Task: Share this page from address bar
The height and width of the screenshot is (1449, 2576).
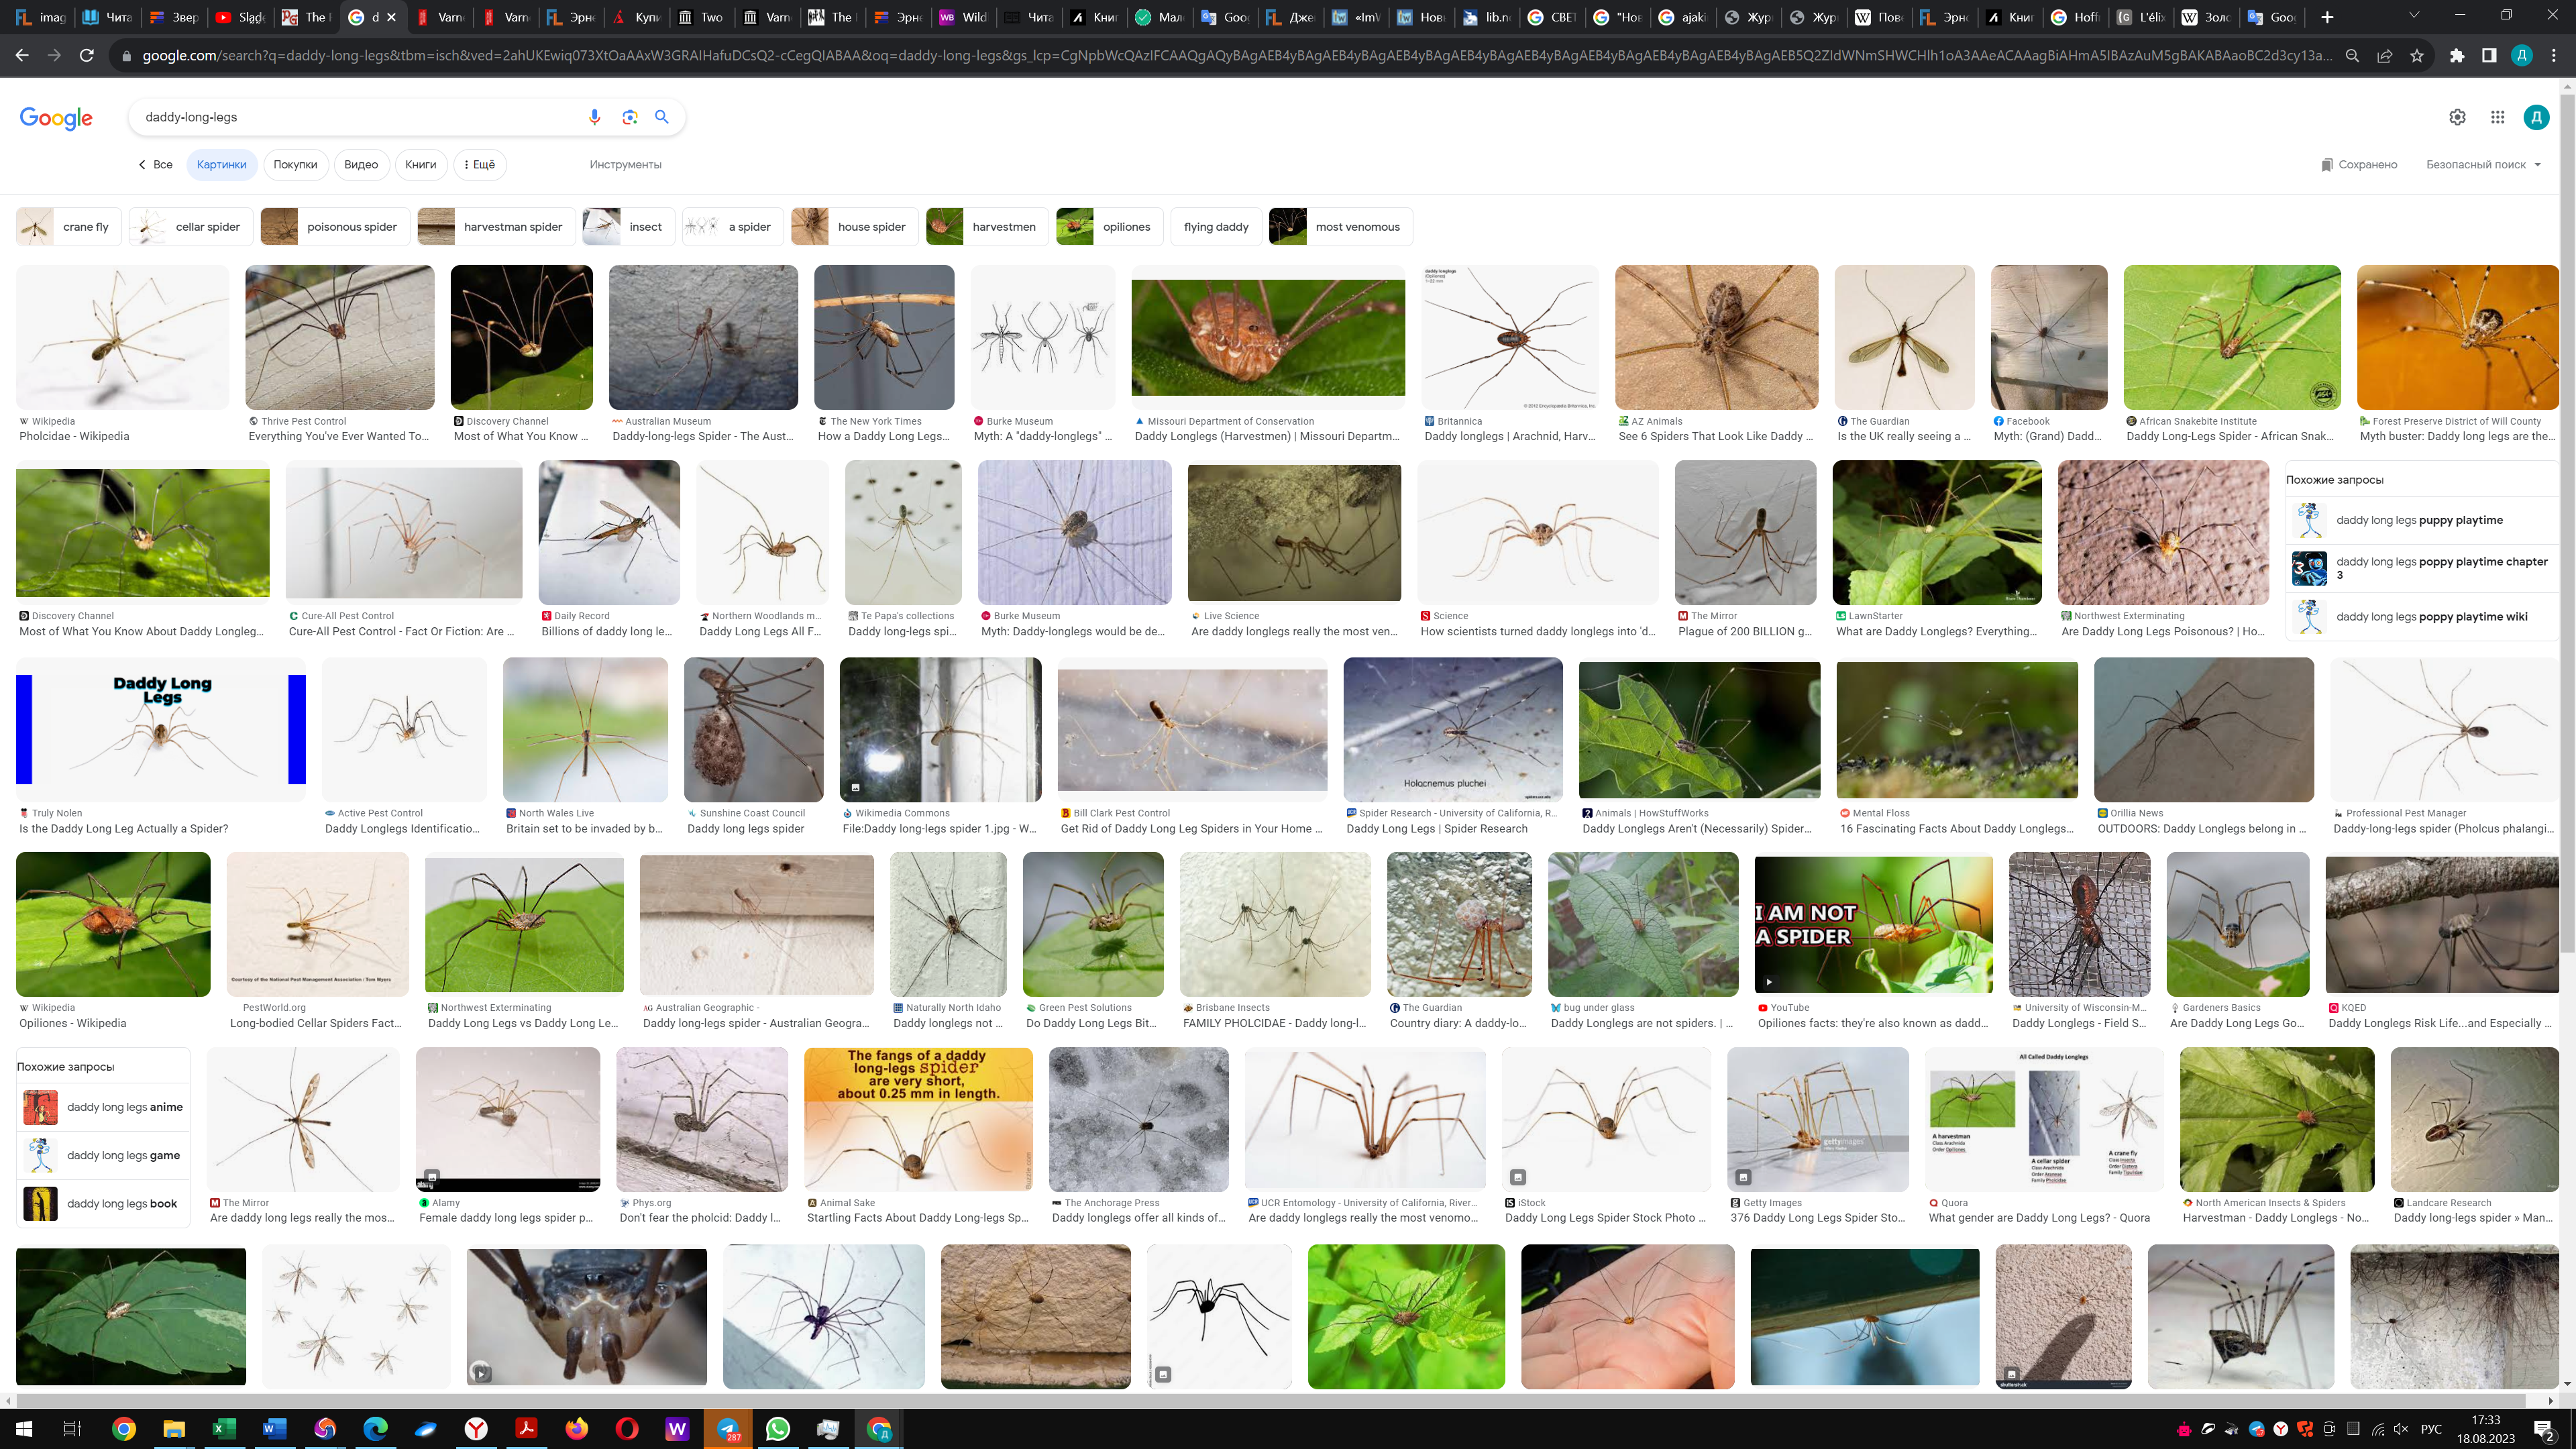Action: 2385,55
